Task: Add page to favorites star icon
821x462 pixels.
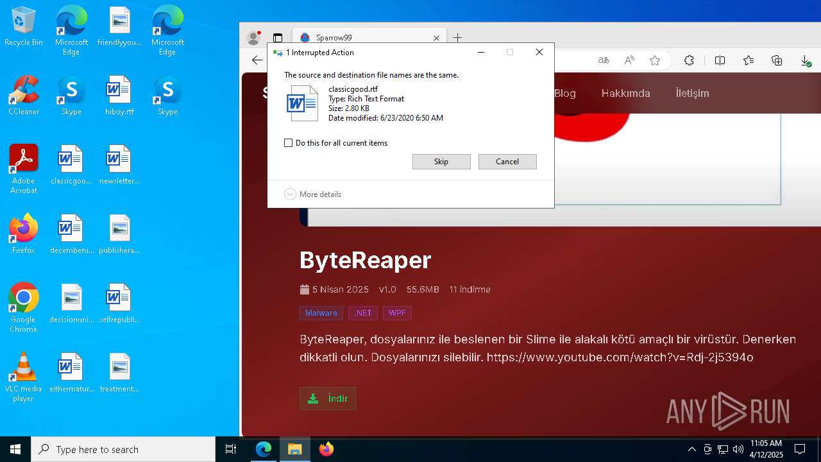Action: [x=655, y=60]
